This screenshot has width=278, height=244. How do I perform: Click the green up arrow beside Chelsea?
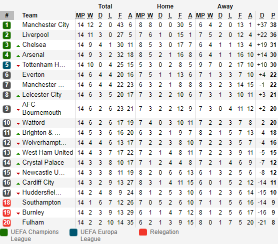18,46
